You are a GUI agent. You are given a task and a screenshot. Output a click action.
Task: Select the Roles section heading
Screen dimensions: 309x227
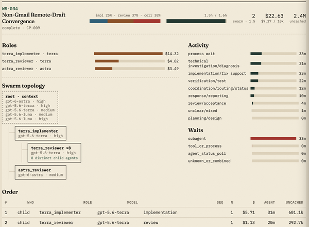coord(9,45)
